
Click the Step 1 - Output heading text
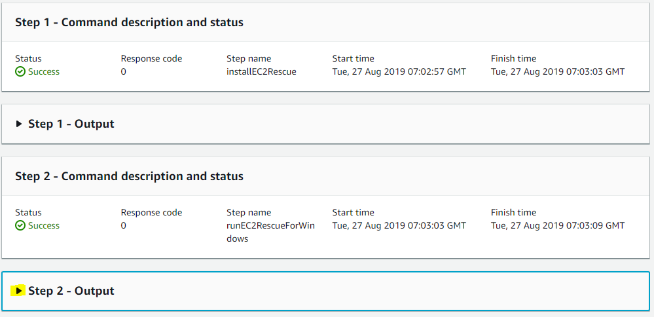coord(71,124)
